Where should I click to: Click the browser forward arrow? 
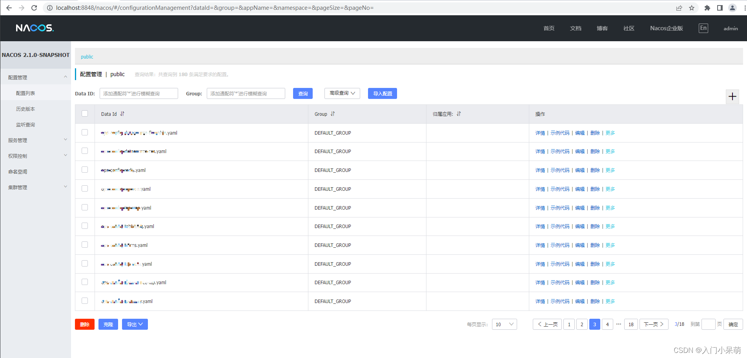(x=22, y=8)
